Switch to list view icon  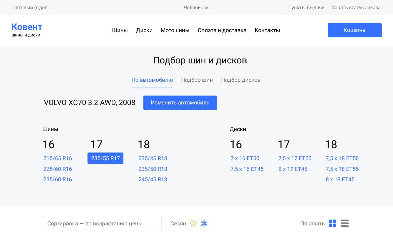345,223
